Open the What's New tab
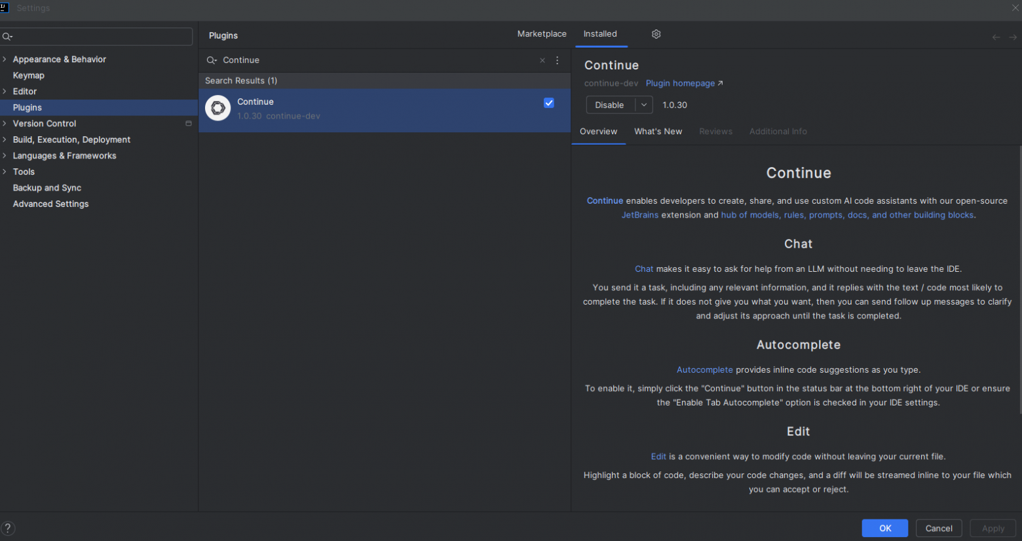 658,132
